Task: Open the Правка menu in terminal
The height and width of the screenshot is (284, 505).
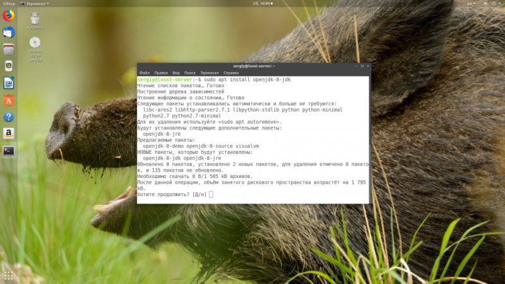Action: click(161, 73)
